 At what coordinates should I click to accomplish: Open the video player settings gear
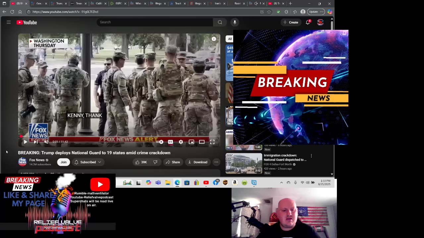tap(181, 142)
